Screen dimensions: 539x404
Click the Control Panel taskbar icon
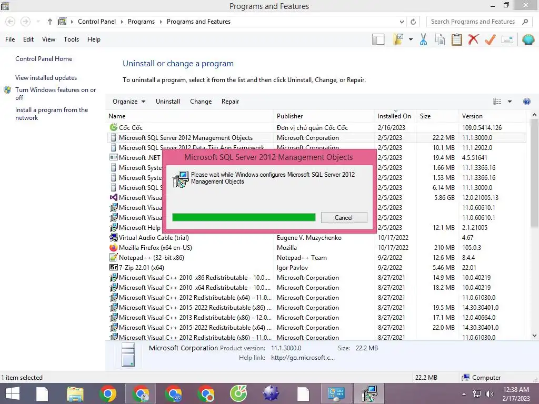pos(336,393)
